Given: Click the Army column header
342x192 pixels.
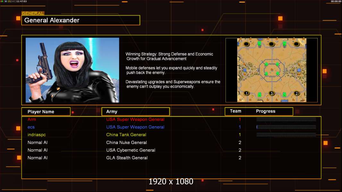Looking at the screenshot, I should click(136, 112).
